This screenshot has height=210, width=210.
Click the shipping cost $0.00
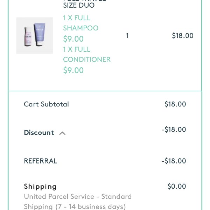point(176,186)
